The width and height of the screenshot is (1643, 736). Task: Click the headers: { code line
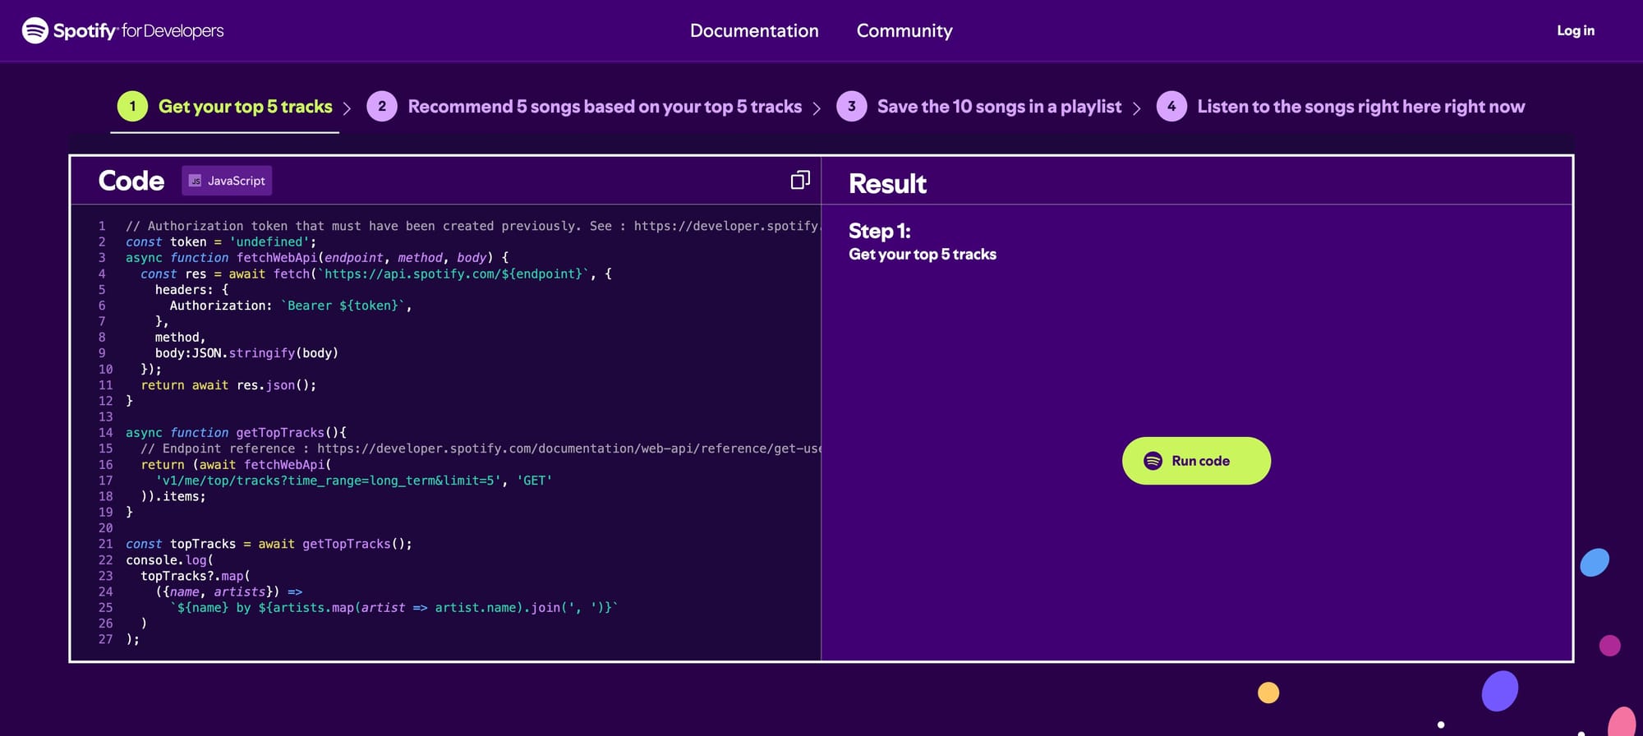[192, 289]
